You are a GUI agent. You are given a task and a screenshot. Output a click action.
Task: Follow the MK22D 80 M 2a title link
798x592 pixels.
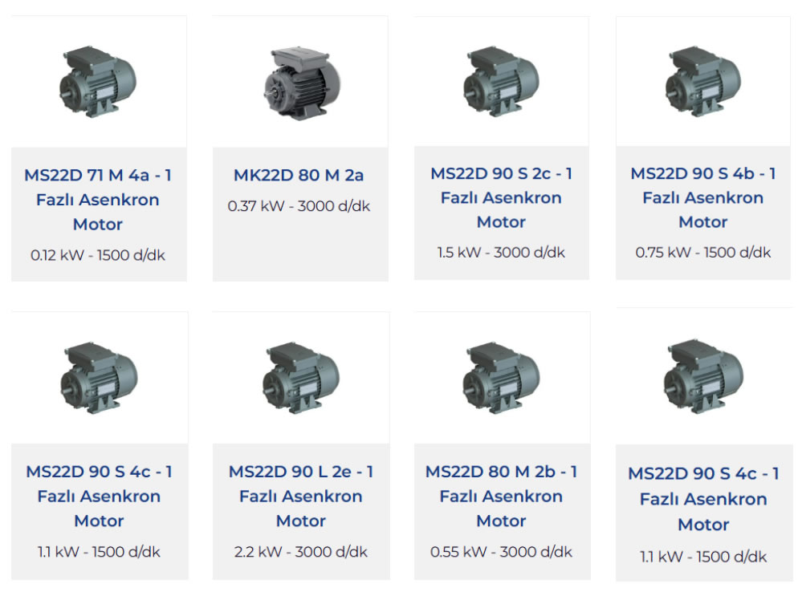point(299,175)
